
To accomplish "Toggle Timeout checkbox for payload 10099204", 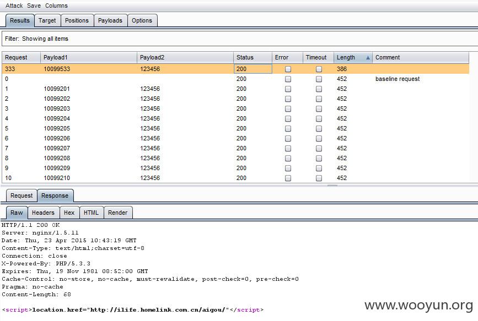I will point(319,118).
